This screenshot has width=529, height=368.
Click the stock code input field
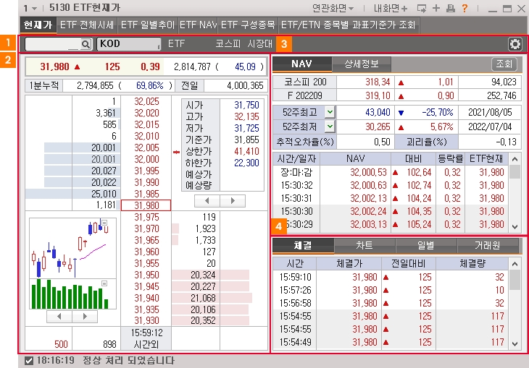coord(54,44)
